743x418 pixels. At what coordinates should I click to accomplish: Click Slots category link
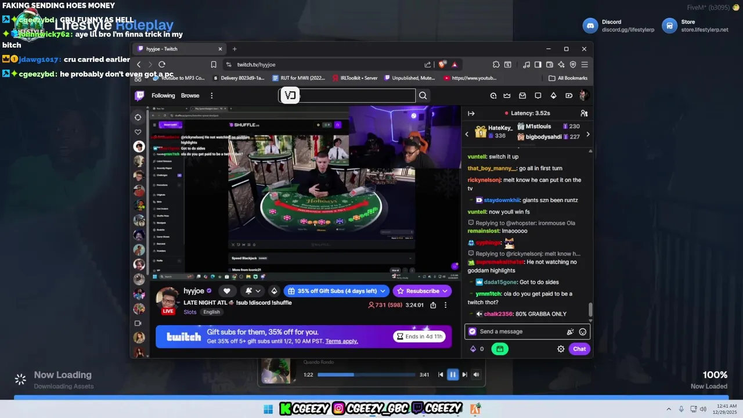[x=190, y=312]
